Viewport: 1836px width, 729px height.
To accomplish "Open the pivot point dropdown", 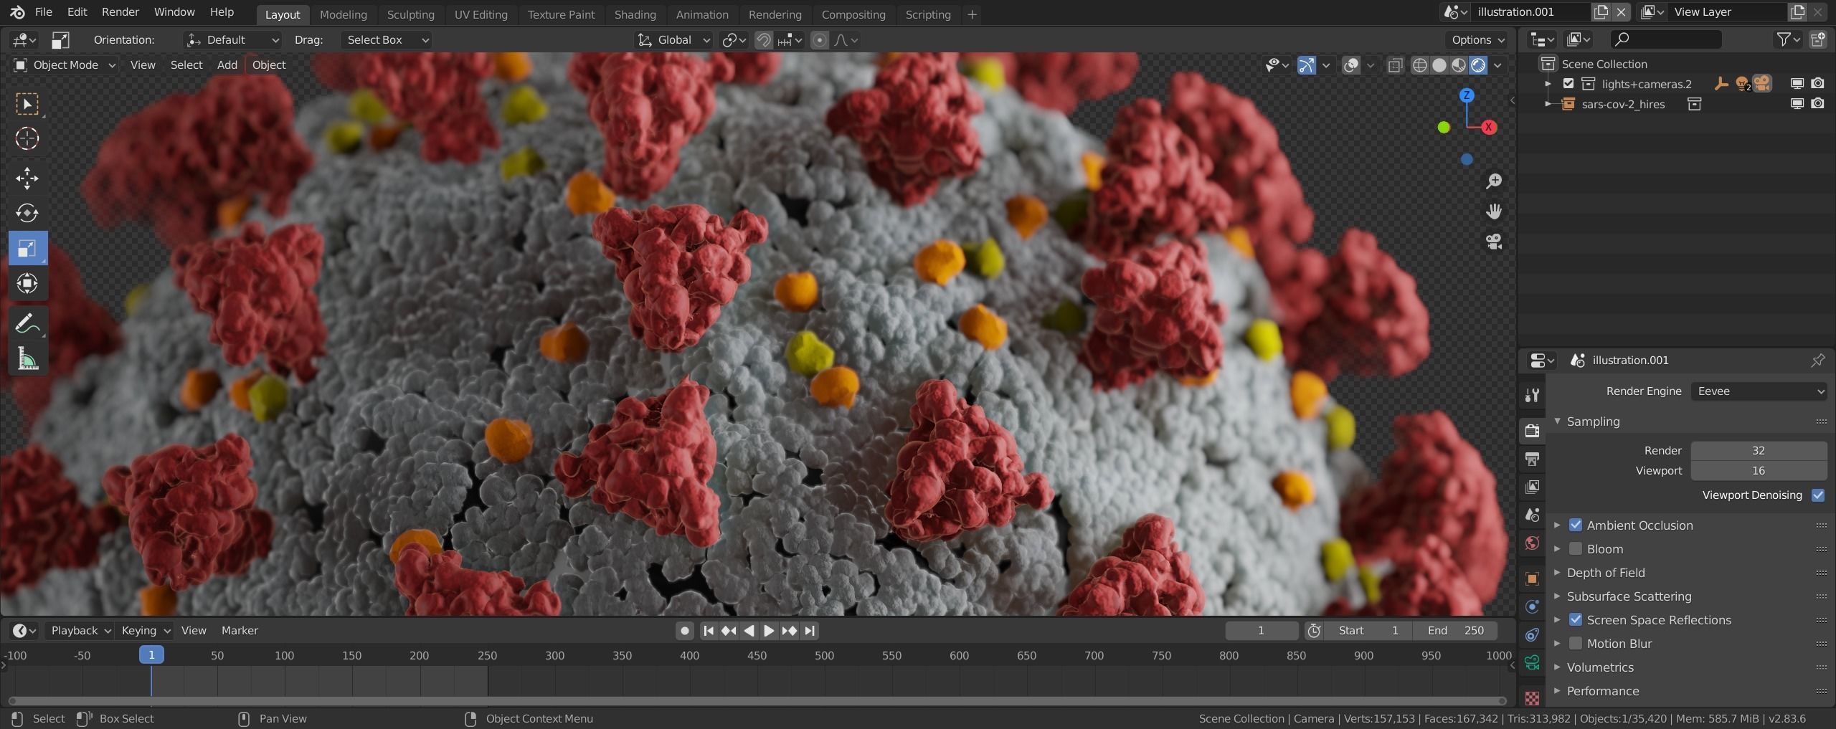I will pyautogui.click(x=734, y=40).
